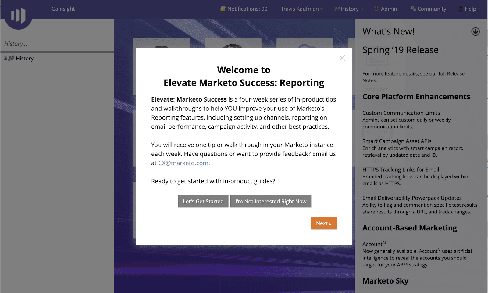Close the welcome dialog with the X
Viewport: 488px width, 293px height.
click(342, 58)
